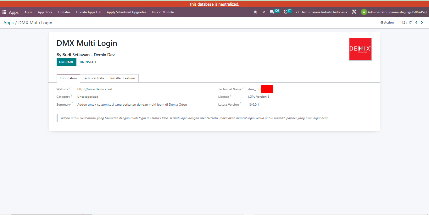Click the UNINSTALL button
The width and height of the screenshot is (429, 215).
pos(88,62)
